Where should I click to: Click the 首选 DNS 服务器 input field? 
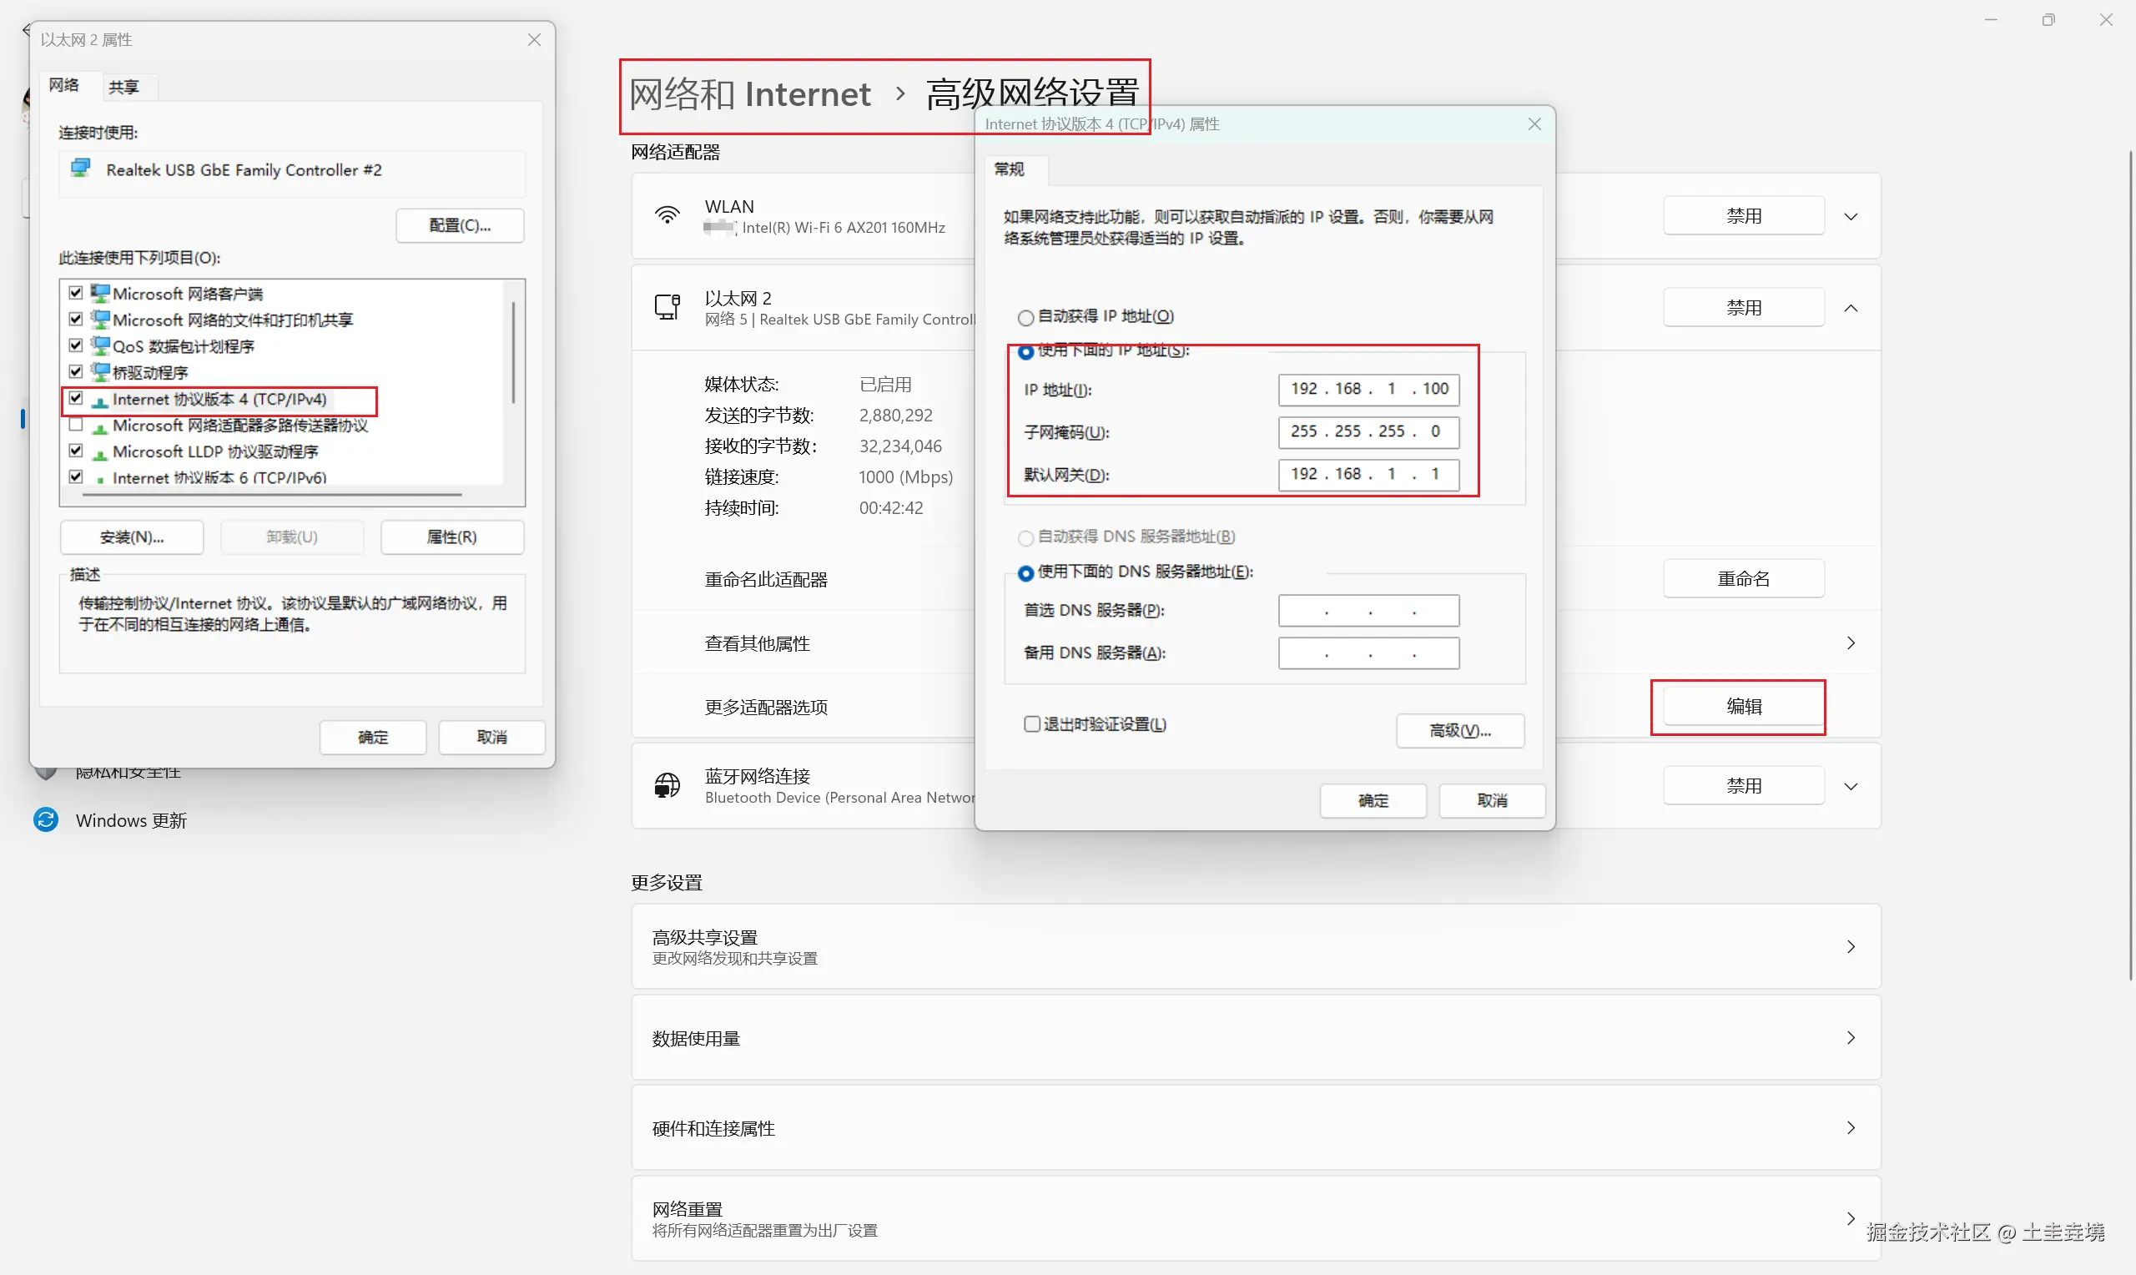pos(1368,611)
